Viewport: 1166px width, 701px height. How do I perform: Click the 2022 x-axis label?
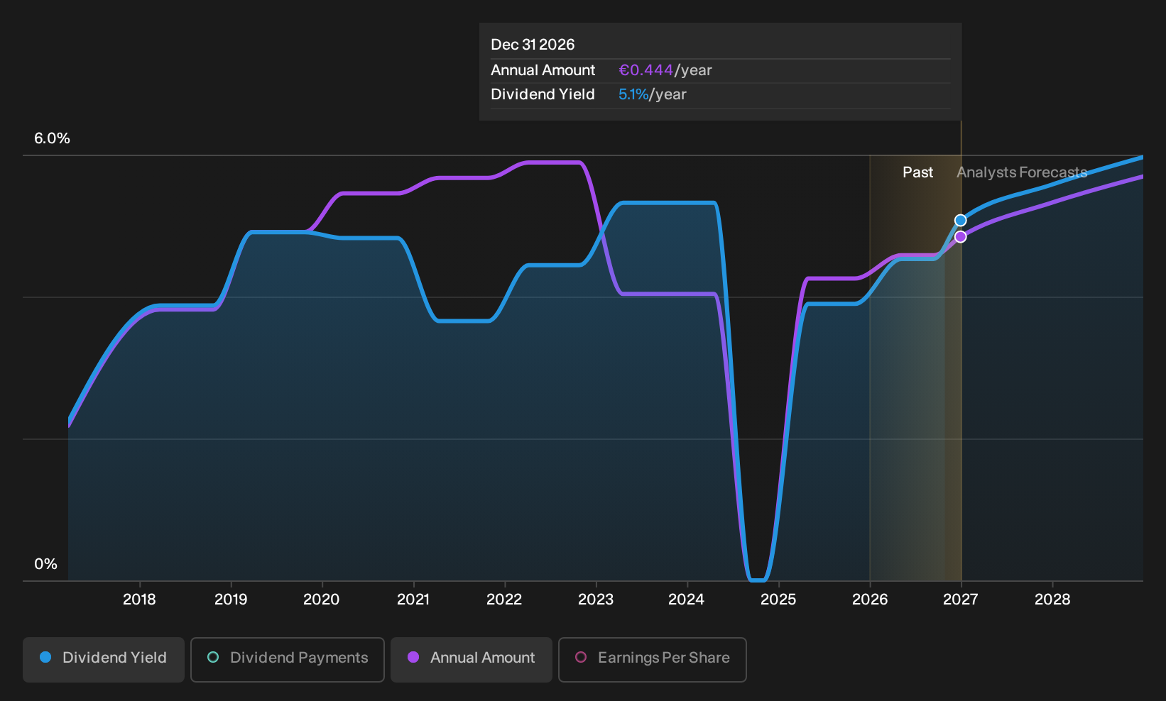click(x=504, y=600)
